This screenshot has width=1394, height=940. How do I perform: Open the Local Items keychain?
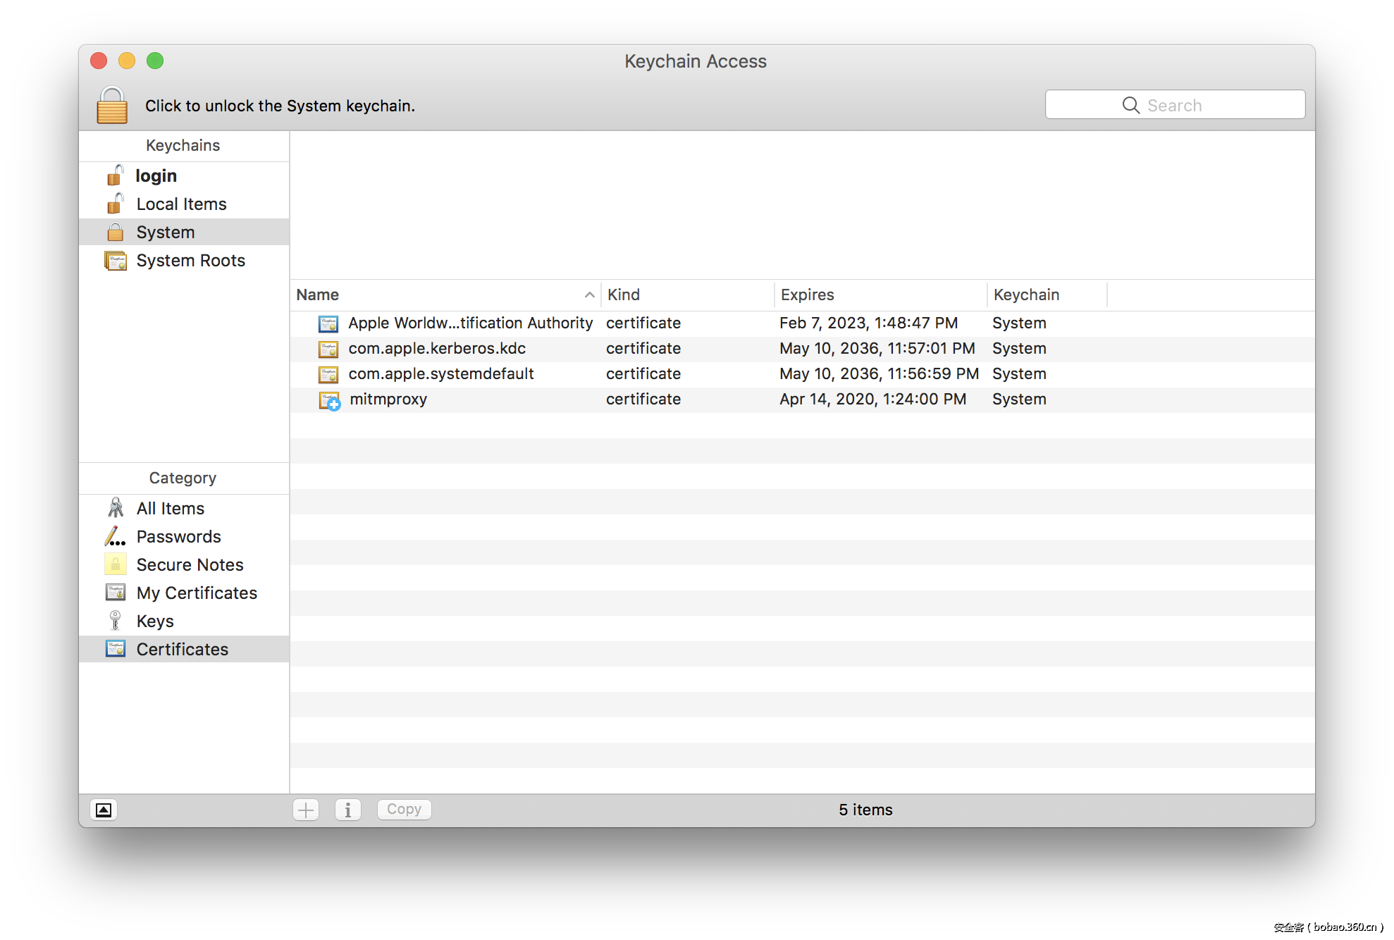(181, 204)
